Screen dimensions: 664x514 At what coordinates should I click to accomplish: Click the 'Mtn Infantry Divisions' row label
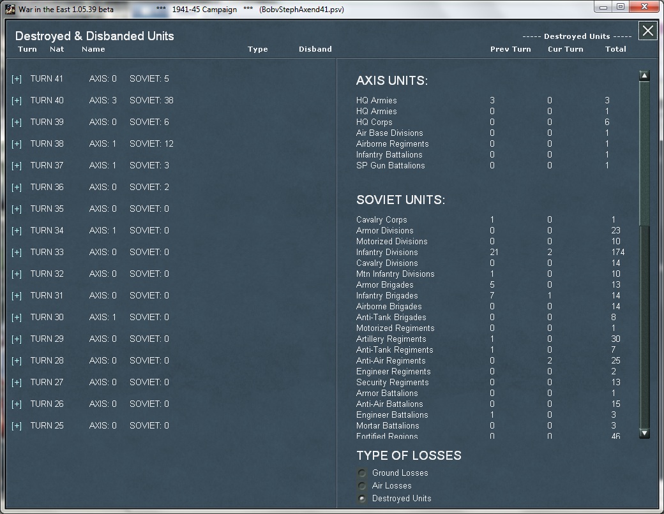[395, 274]
